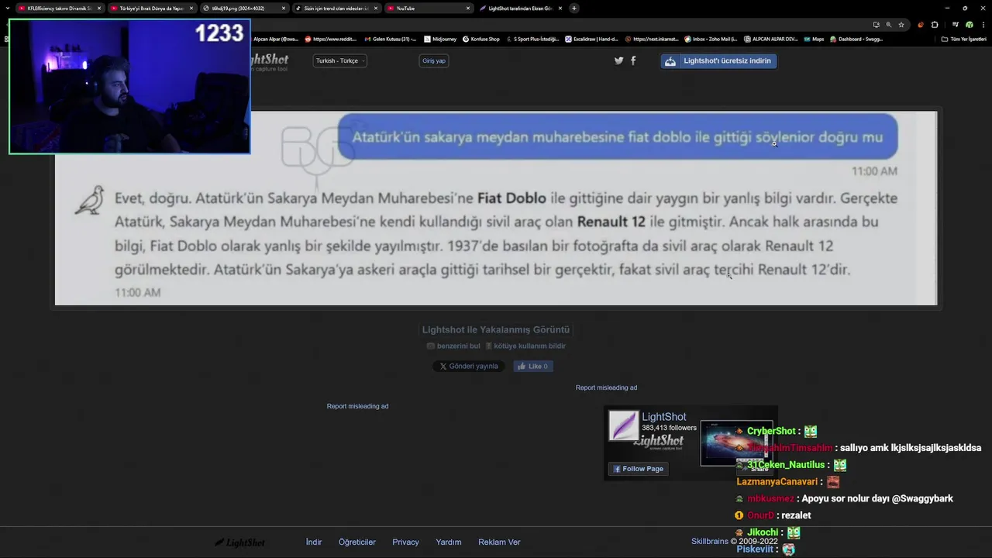Click the CryberShot chat username
The image size is (992, 558).
pos(771,431)
